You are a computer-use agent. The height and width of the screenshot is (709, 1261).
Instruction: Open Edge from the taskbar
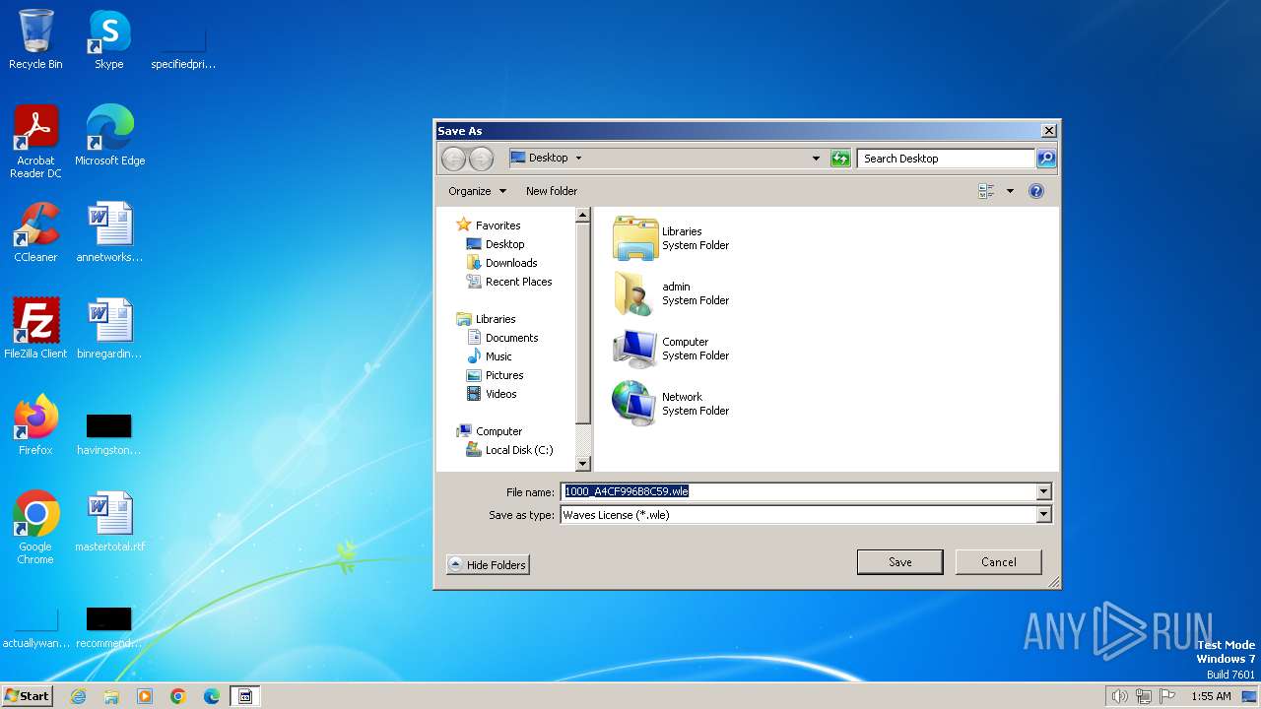[212, 696]
